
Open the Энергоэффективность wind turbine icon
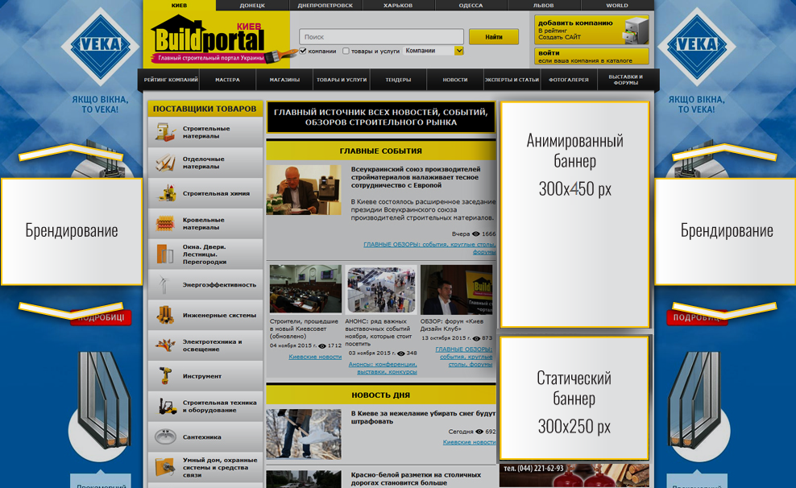(164, 284)
